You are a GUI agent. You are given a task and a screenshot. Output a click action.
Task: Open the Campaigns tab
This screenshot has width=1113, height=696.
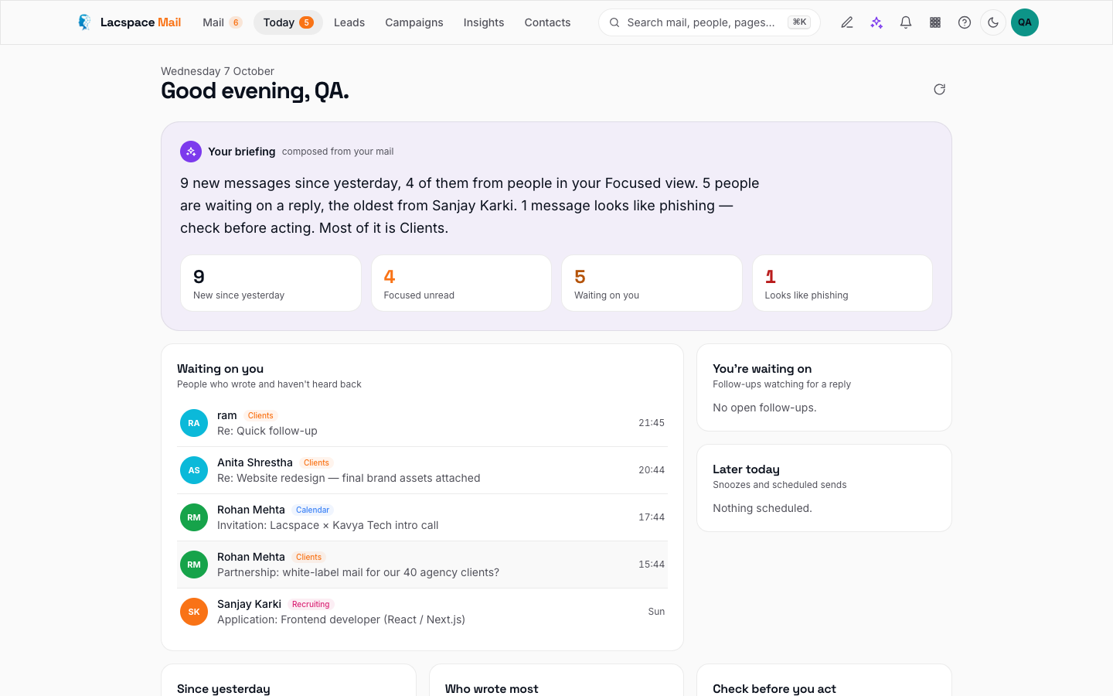coord(414,22)
